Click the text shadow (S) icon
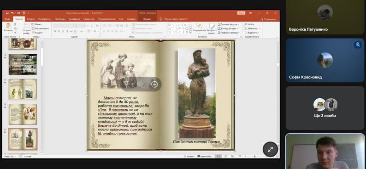This screenshot has width=366, height=169. click(x=67, y=31)
